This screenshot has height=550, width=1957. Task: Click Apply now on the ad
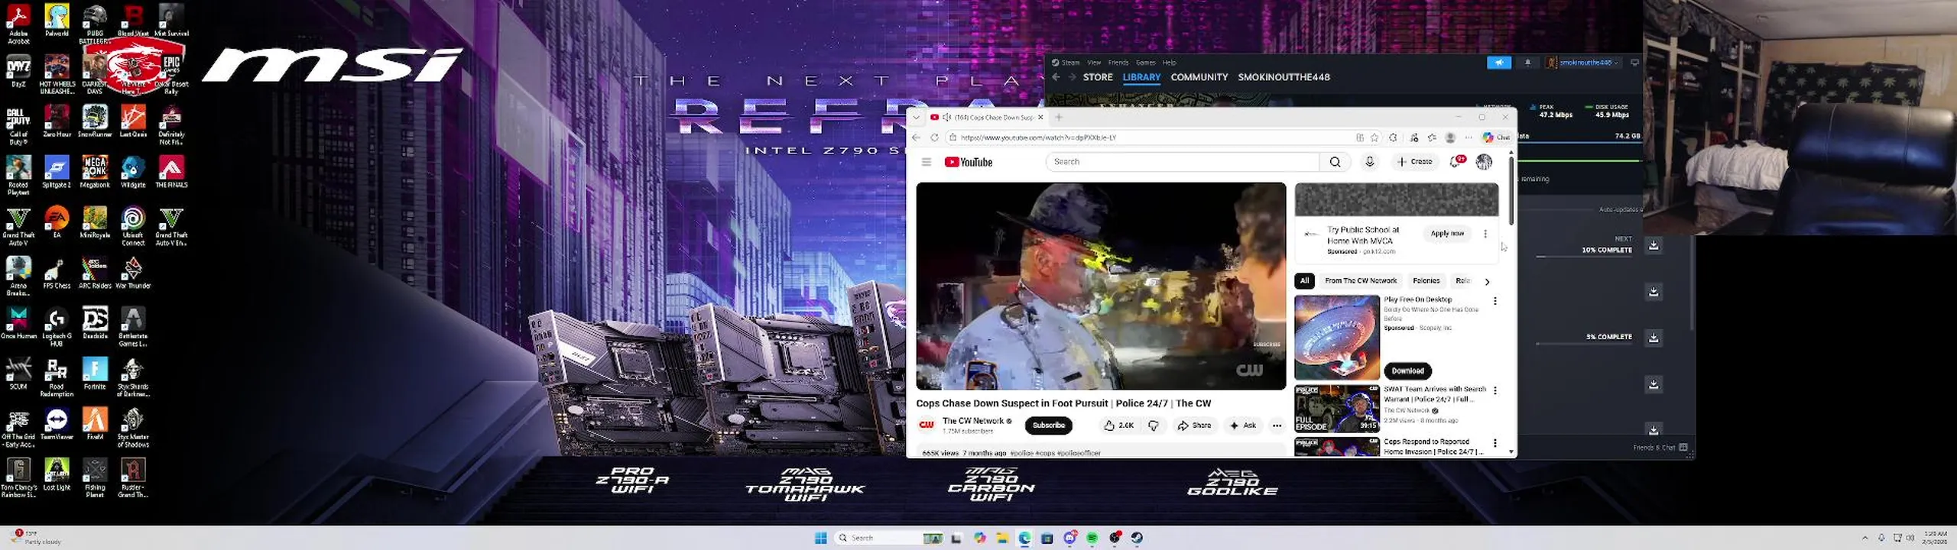pos(1446,234)
